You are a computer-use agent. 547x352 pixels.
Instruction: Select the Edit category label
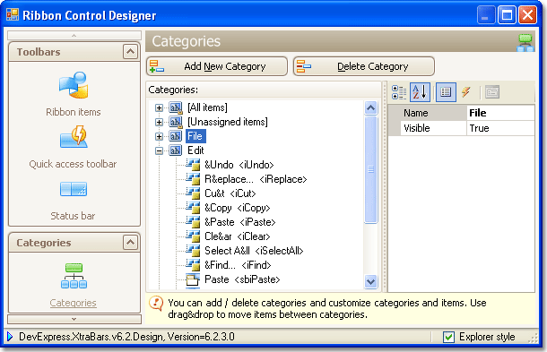tap(195, 150)
